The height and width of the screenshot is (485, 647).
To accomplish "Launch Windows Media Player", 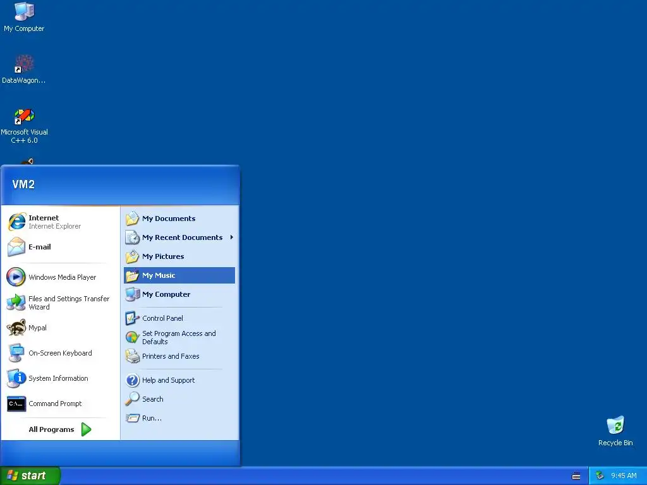I will click(60, 277).
